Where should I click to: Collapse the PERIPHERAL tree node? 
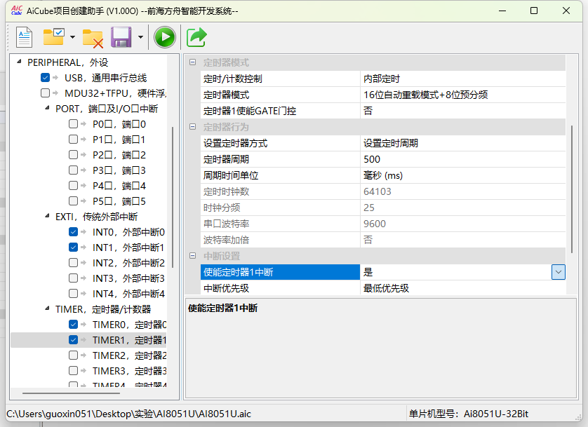point(19,62)
